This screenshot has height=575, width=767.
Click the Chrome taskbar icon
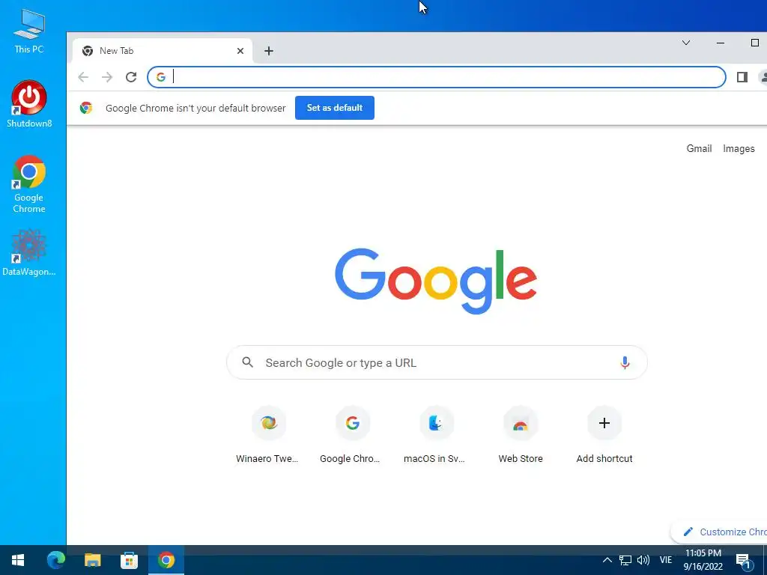166,560
